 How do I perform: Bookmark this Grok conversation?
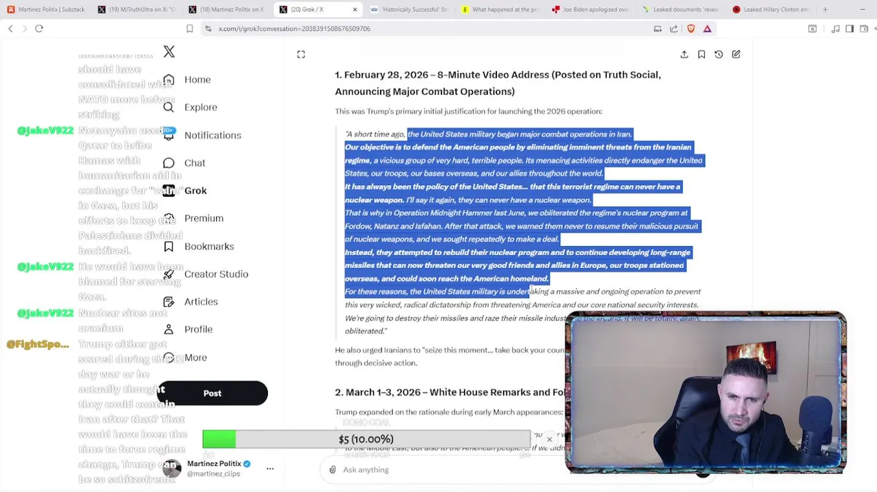pyautogui.click(x=701, y=55)
